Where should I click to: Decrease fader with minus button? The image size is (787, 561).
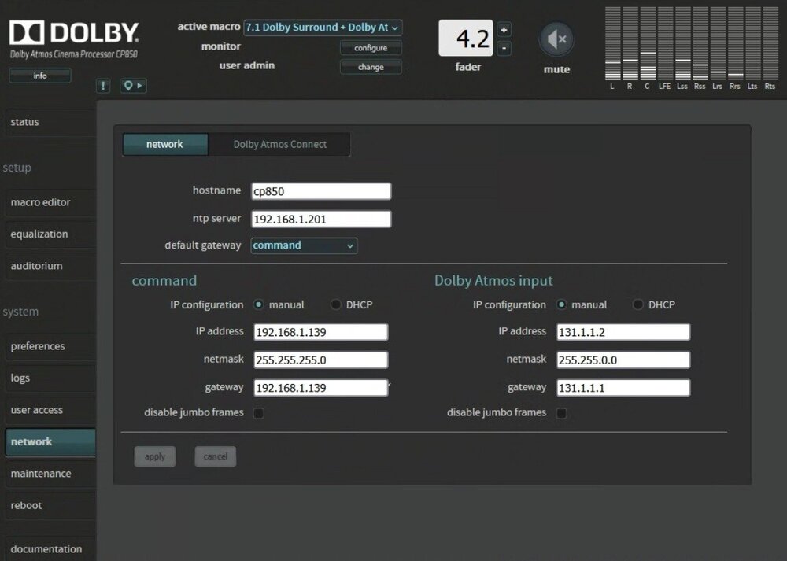504,48
